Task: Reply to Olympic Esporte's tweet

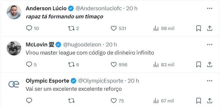Action: [29, 100]
